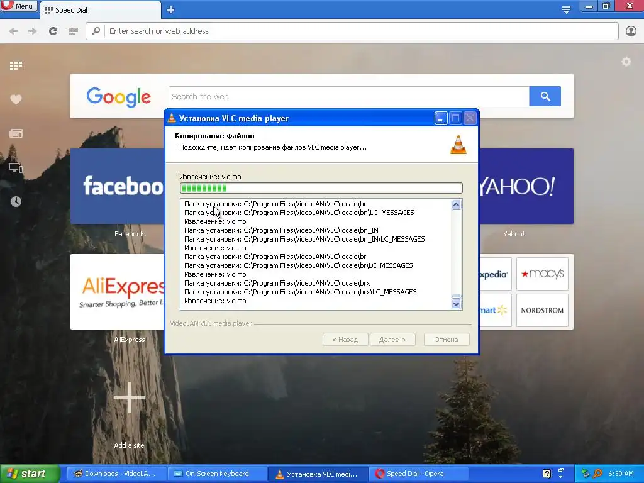Switch to Установка VLC taskbar item
Viewport: 644px width, 483px height.
point(318,474)
